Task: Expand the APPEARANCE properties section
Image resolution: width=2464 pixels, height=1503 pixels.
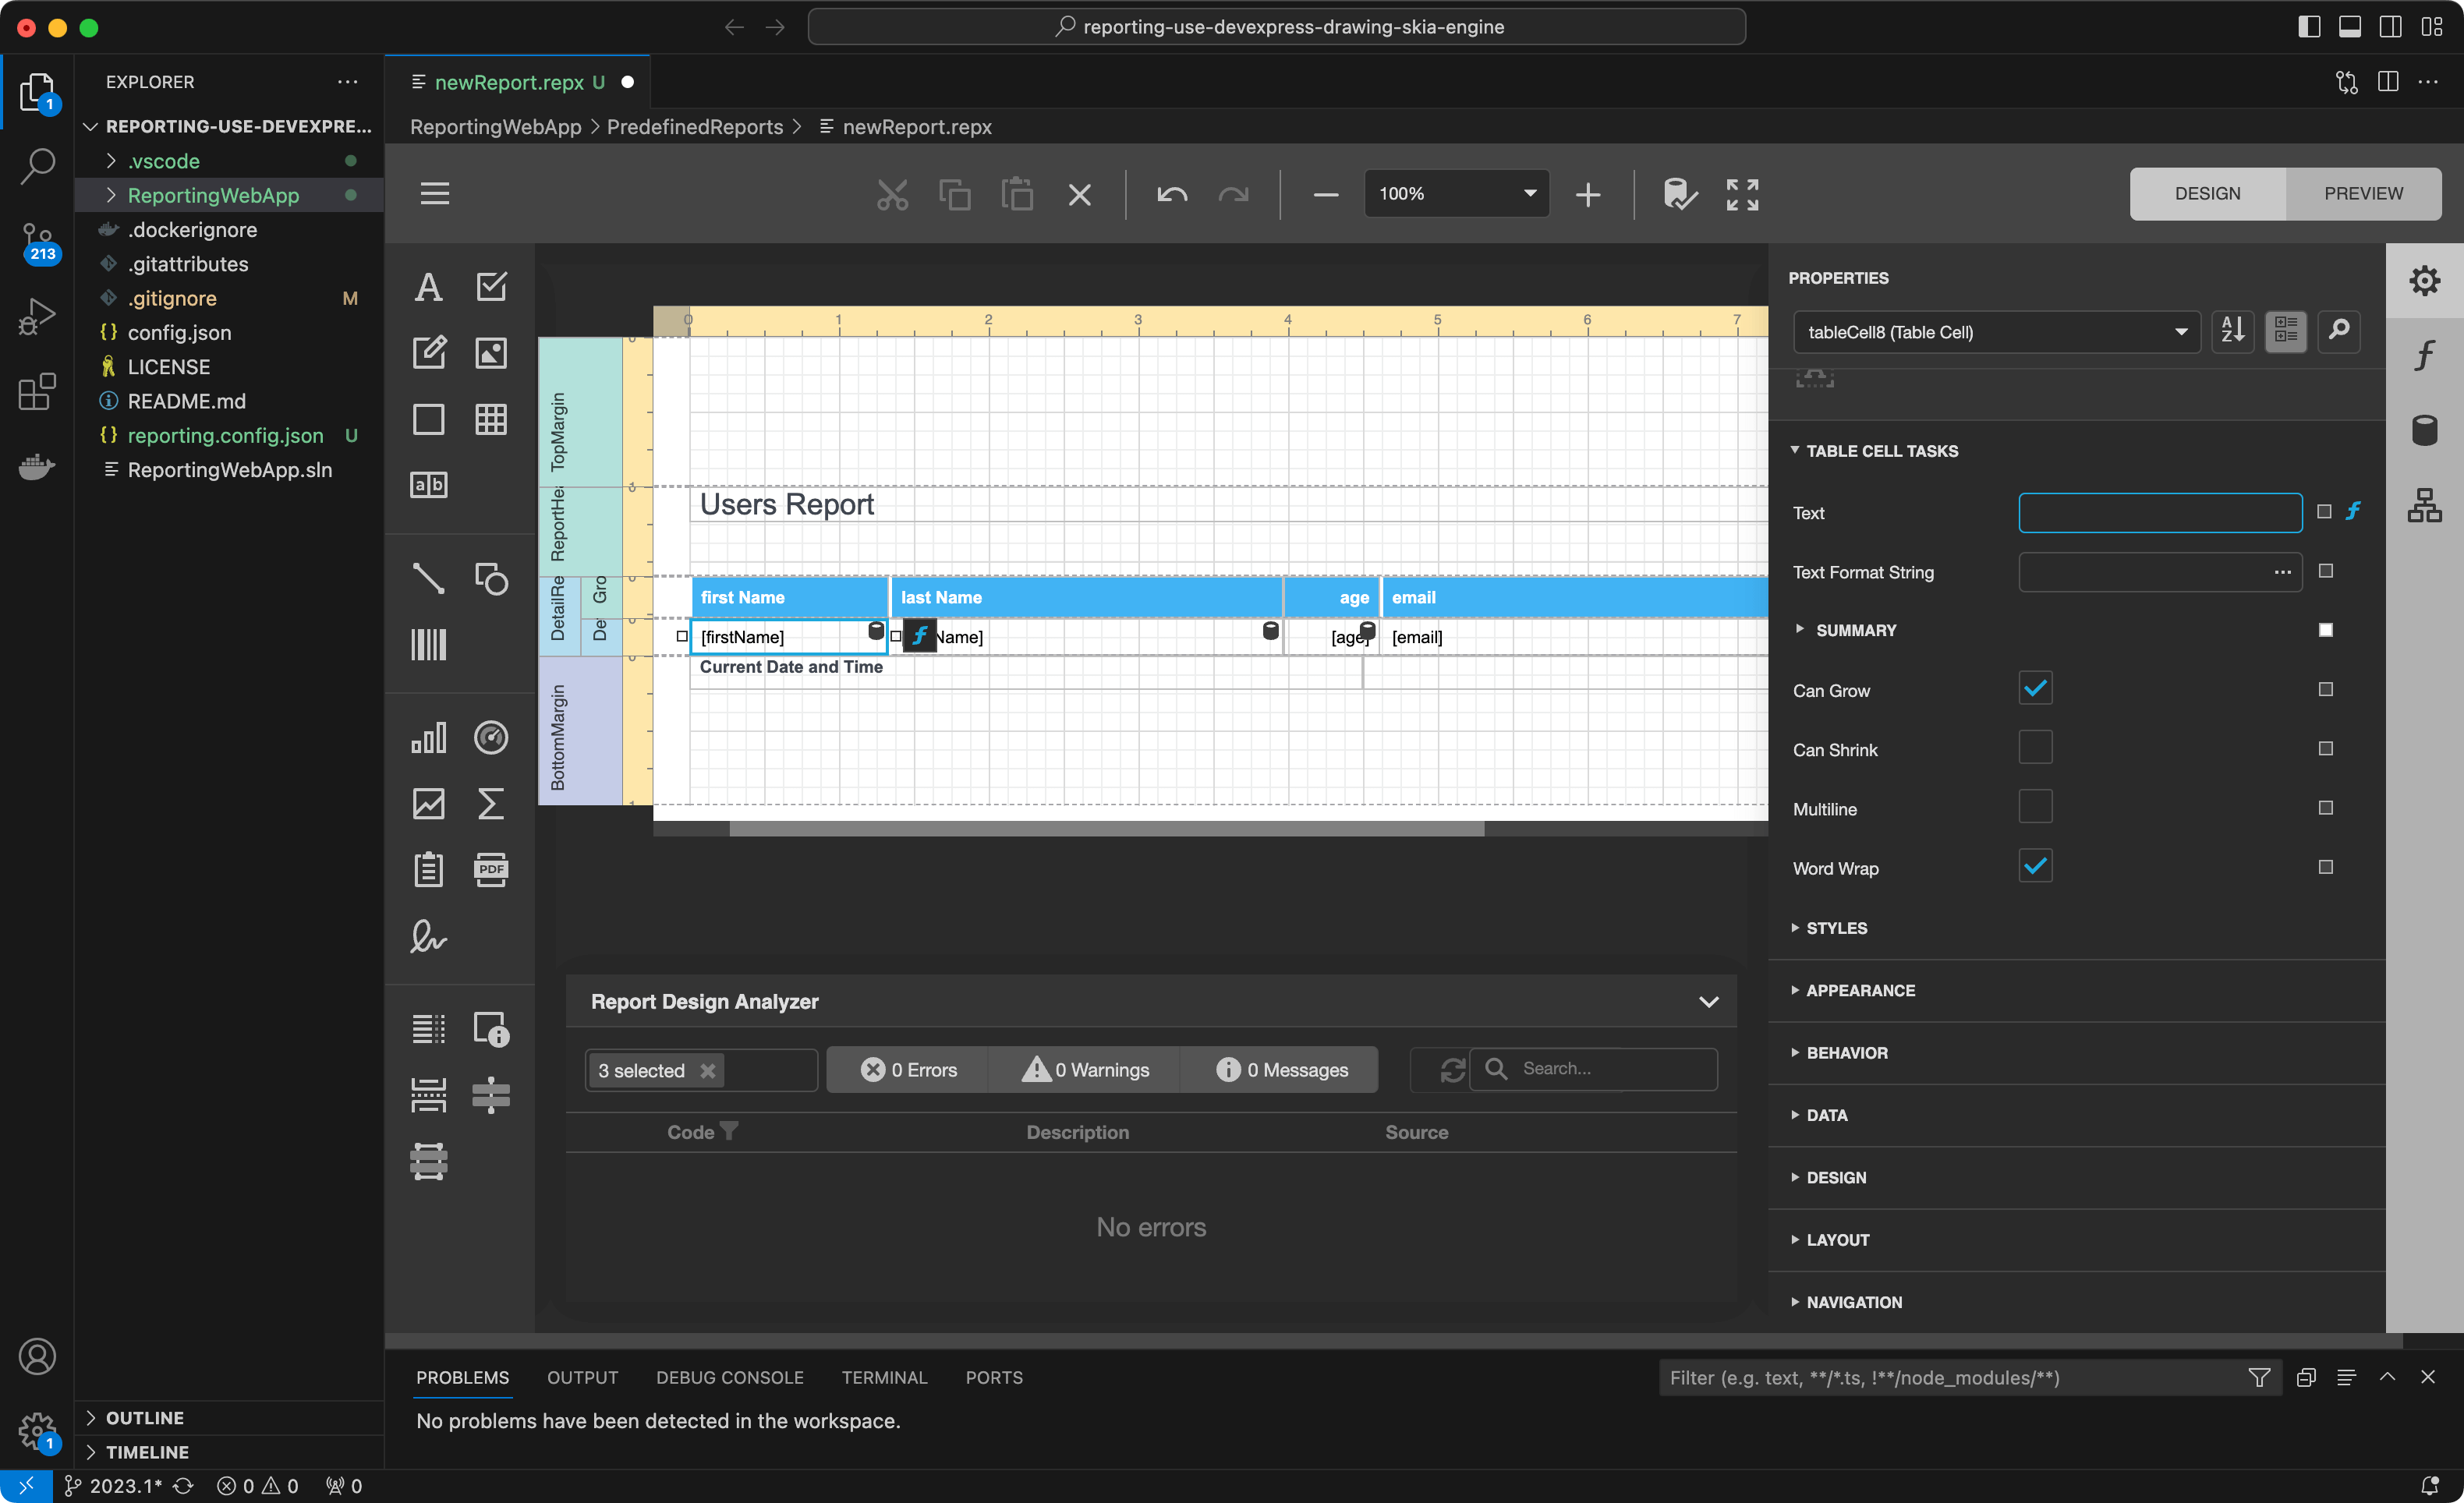Action: click(1860, 989)
